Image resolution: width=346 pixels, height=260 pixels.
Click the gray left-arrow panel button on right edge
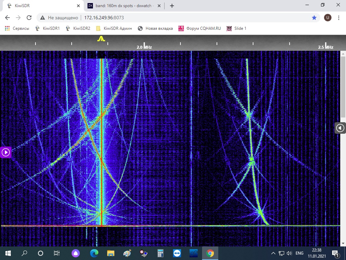click(340, 128)
